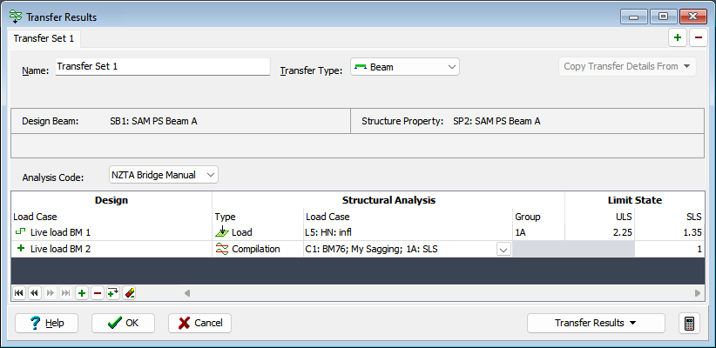Click the Group cell showing 1A

[x=539, y=232]
